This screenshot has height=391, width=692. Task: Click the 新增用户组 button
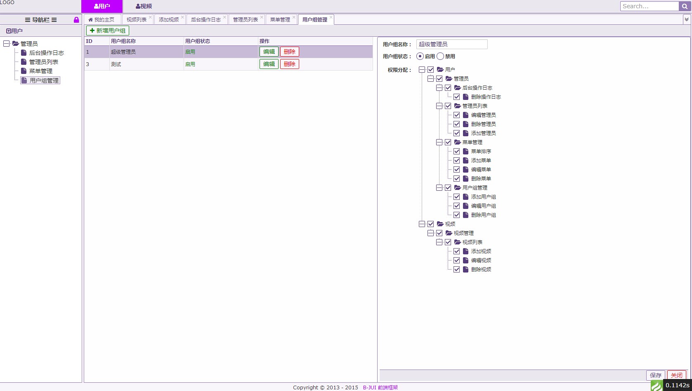[108, 31]
